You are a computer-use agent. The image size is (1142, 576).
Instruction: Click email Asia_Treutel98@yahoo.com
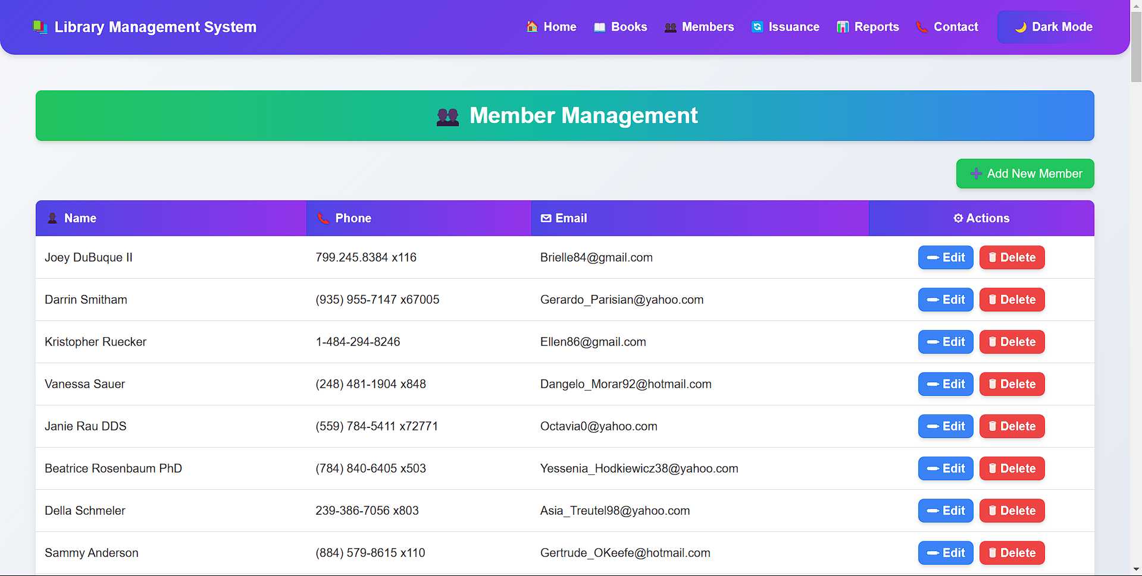tap(615, 511)
